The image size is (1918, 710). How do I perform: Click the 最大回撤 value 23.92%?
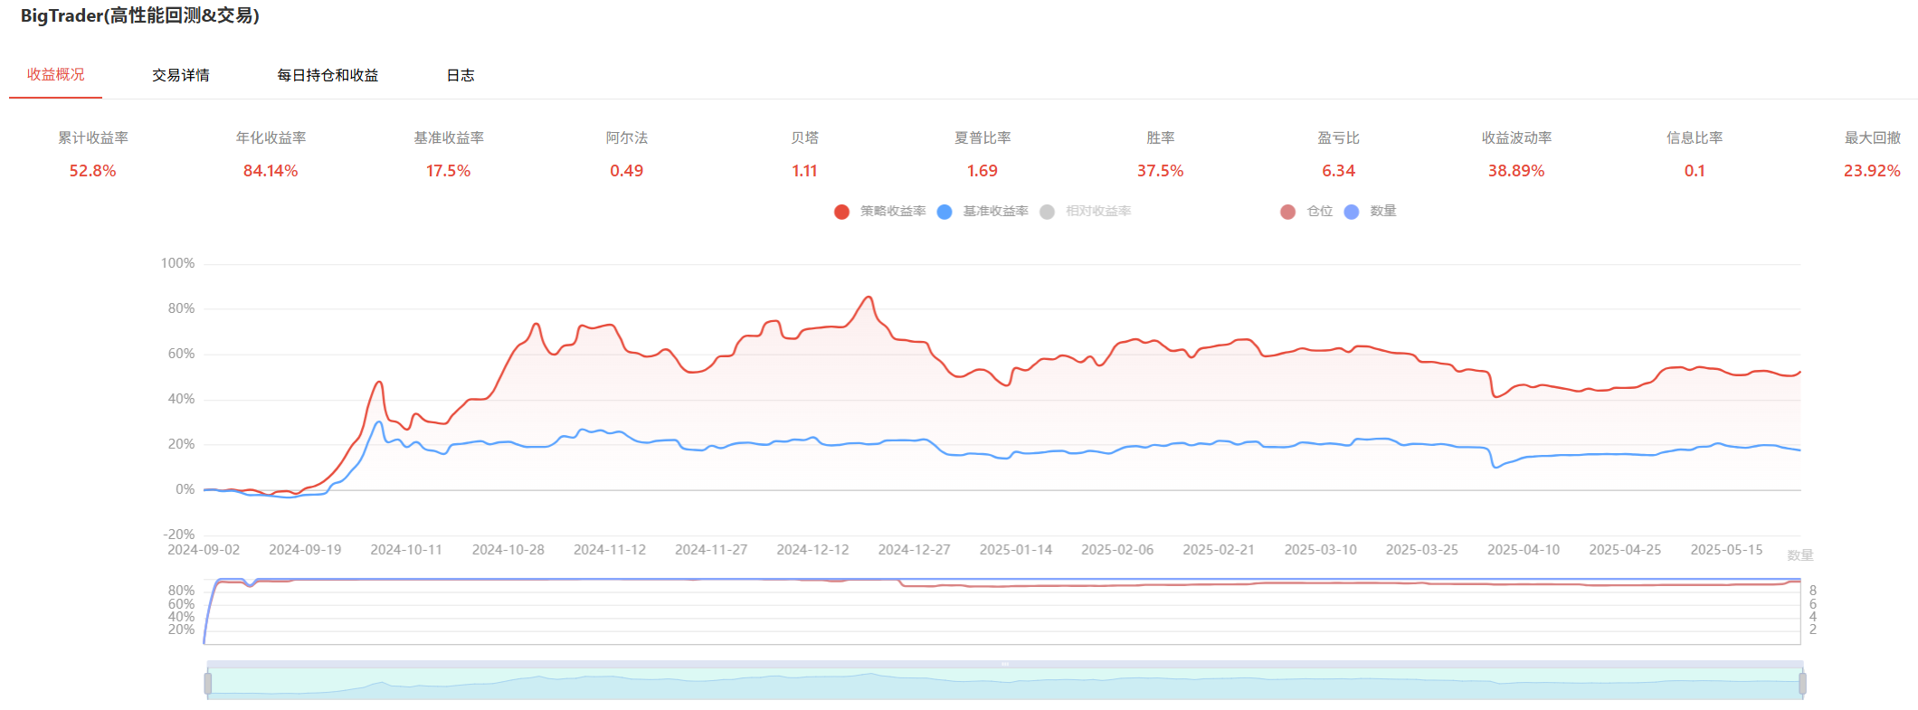[x=1872, y=171]
